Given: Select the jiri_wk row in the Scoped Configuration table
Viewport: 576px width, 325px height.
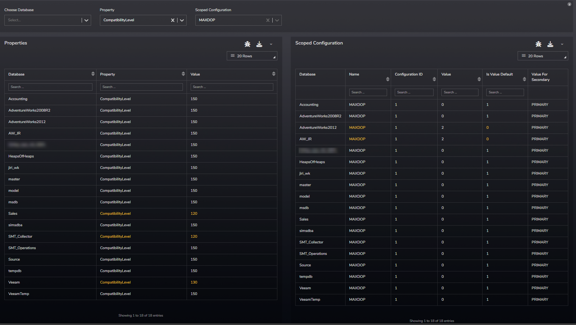Looking at the screenshot, I should pos(432,174).
